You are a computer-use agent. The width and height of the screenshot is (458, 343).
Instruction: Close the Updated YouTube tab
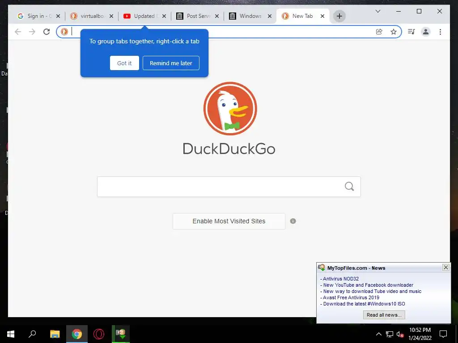(164, 16)
